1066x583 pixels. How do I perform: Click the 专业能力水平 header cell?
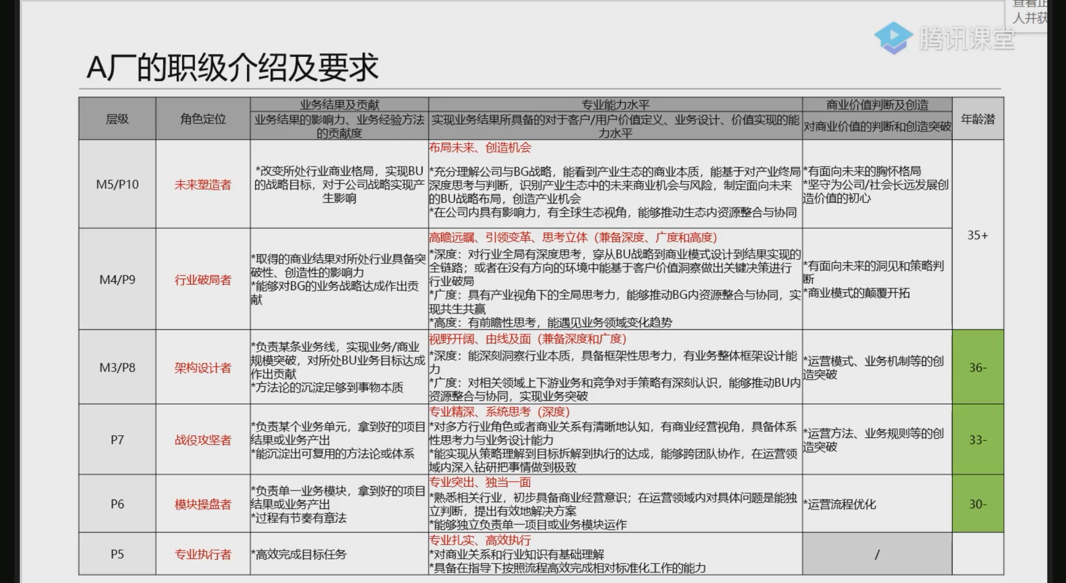(x=615, y=104)
